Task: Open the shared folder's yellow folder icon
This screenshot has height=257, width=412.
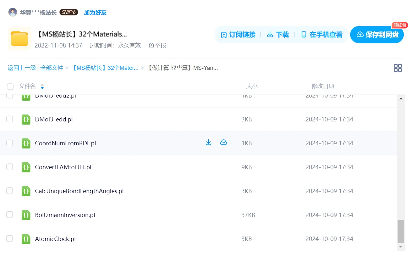Action: pos(19,38)
